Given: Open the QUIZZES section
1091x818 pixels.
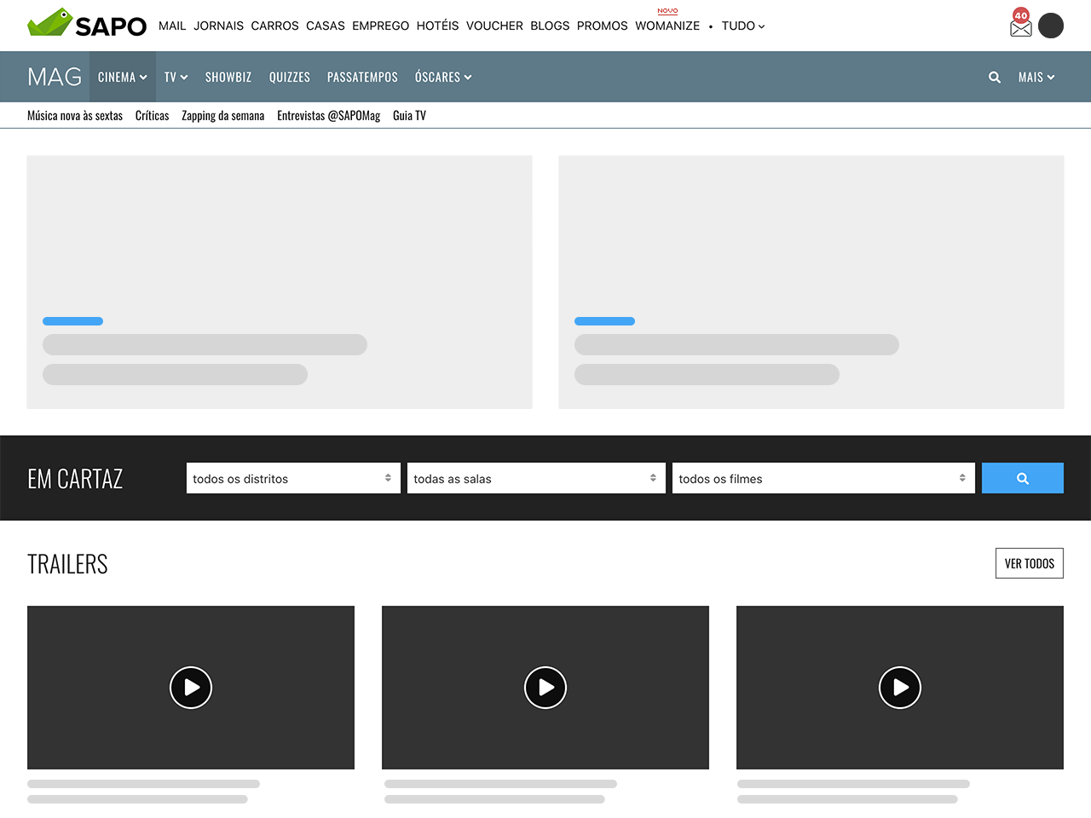Looking at the screenshot, I should point(289,77).
